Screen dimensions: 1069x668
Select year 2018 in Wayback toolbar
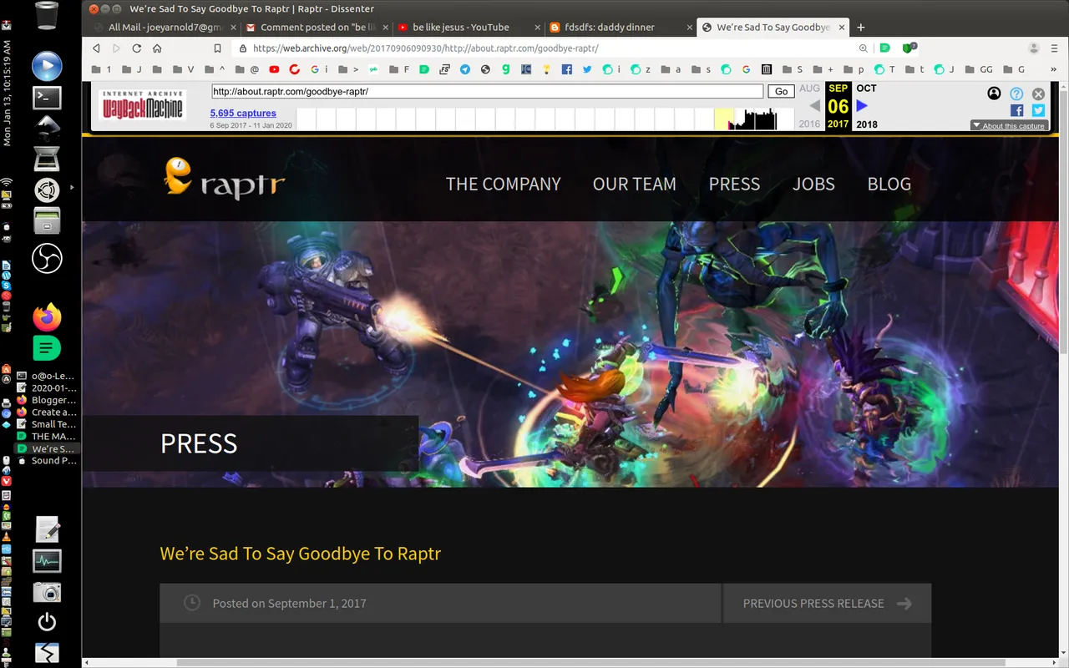pyautogui.click(x=867, y=124)
